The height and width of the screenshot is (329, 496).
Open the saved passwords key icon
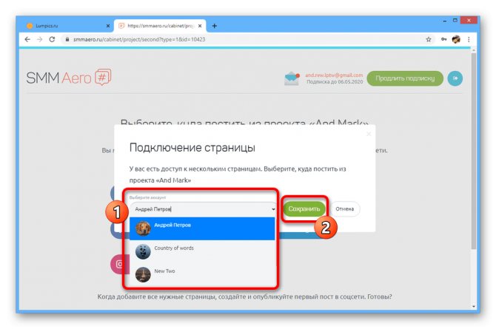coord(443,39)
